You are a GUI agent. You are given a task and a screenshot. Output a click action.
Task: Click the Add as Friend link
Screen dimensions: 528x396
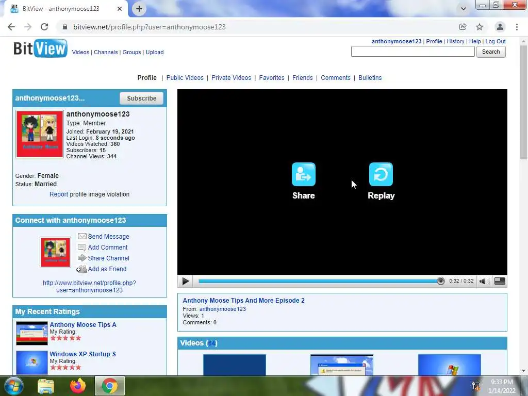pyautogui.click(x=107, y=269)
